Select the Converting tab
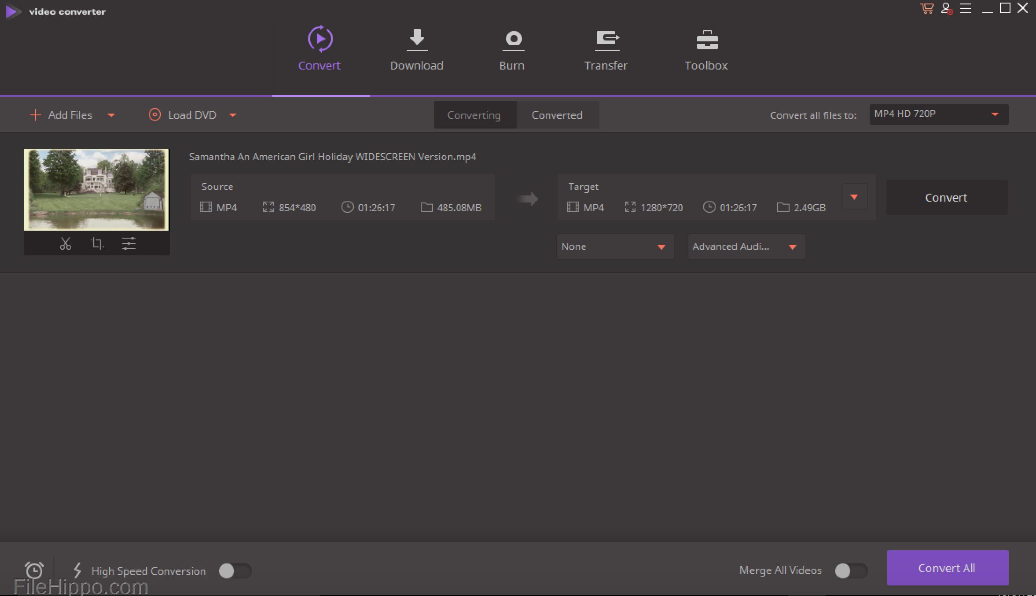 (474, 115)
